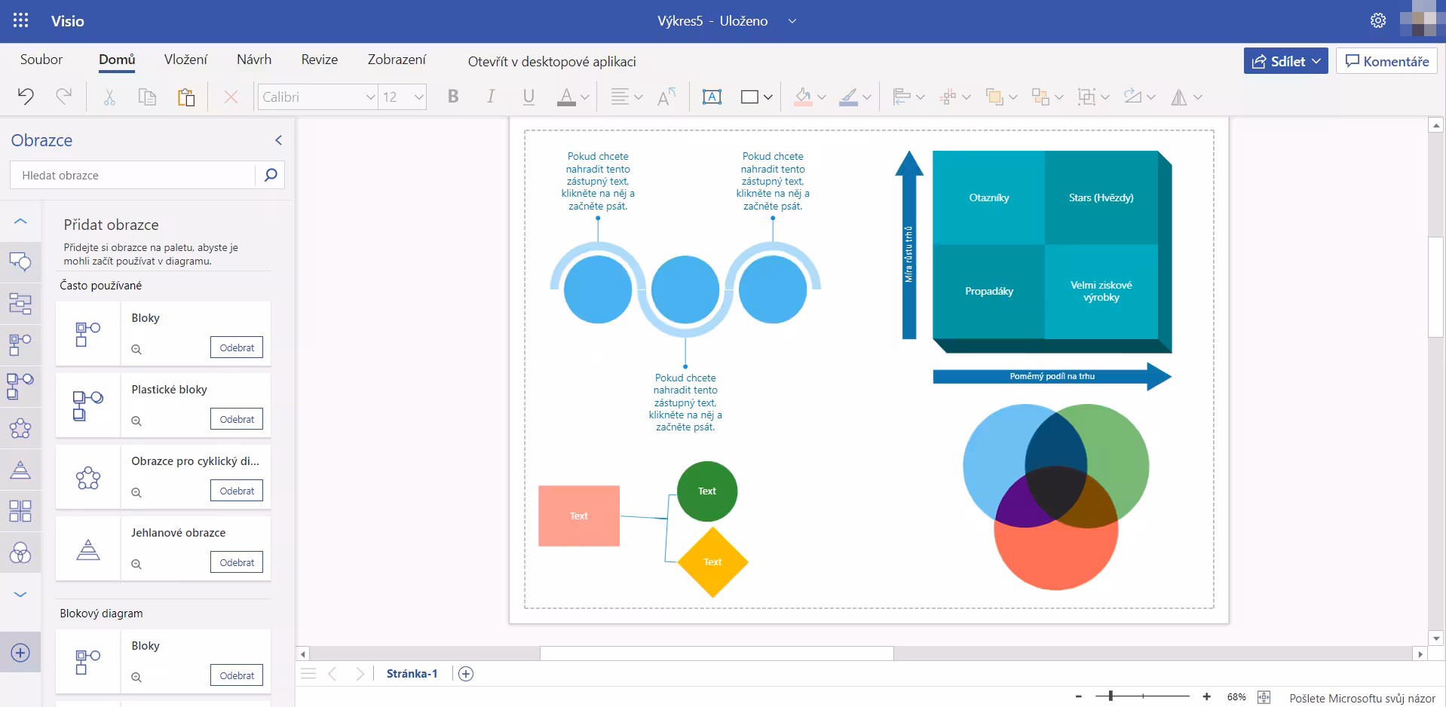Open the settings gear icon
This screenshot has width=1446, height=707.
tap(1378, 20)
